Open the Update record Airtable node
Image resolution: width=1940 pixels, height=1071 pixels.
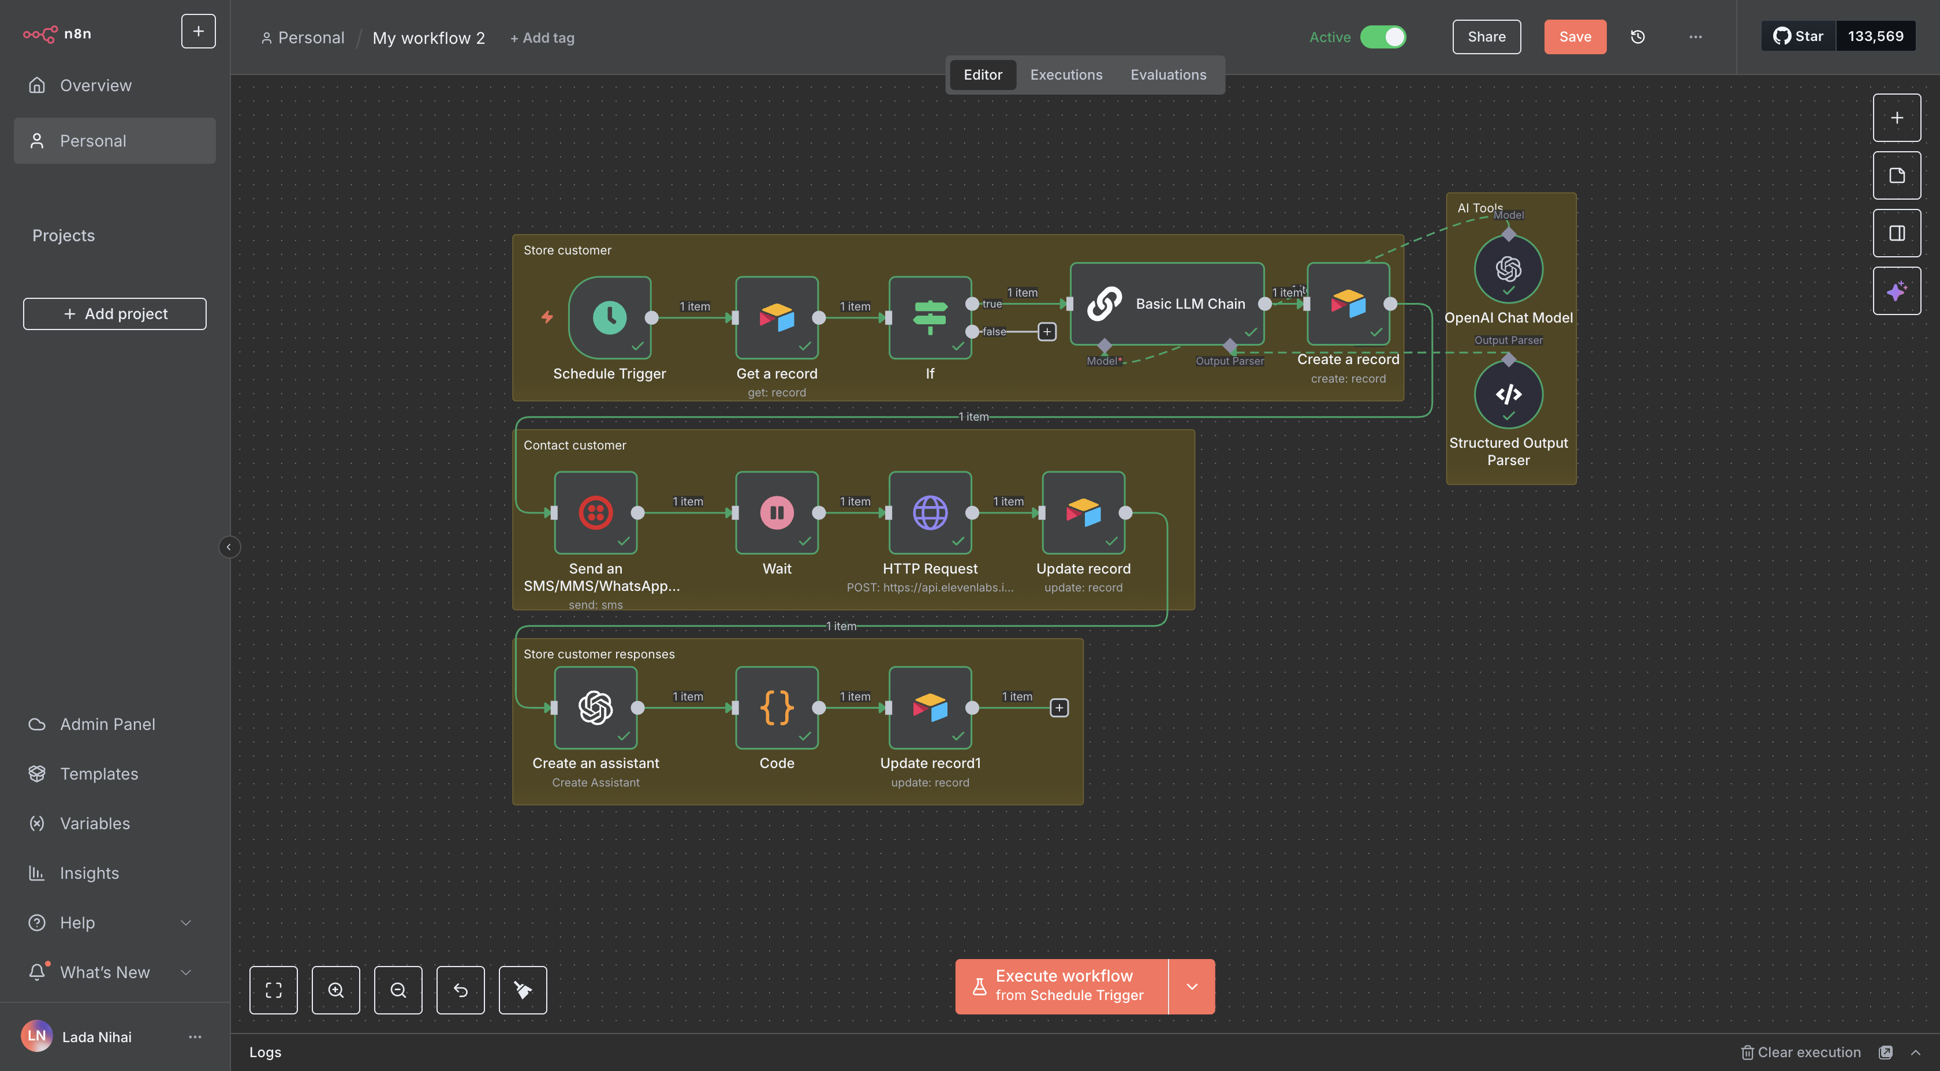pyautogui.click(x=1083, y=512)
